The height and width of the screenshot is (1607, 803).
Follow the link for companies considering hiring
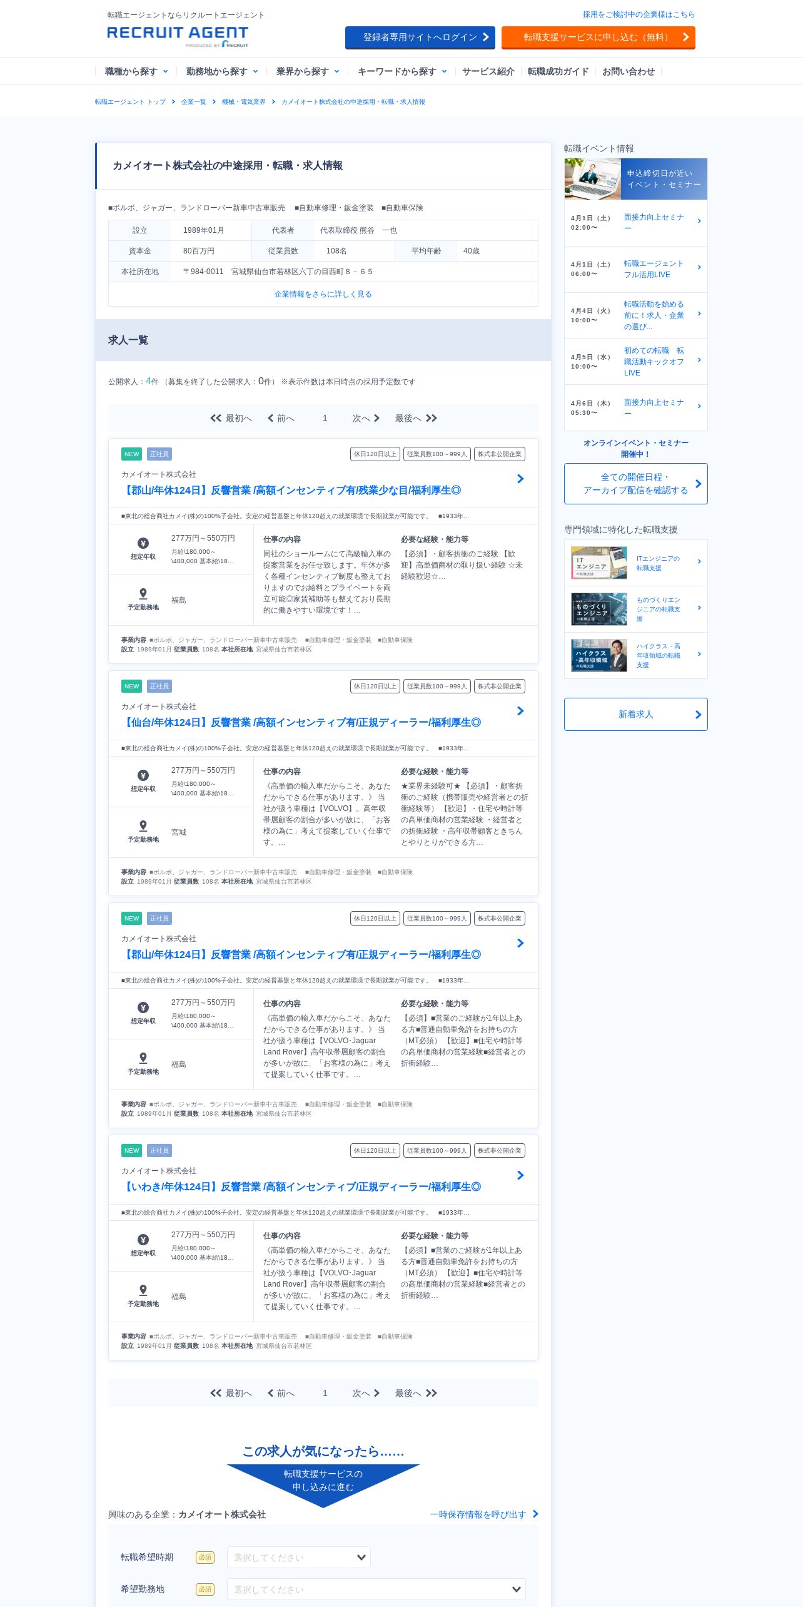coord(639,14)
